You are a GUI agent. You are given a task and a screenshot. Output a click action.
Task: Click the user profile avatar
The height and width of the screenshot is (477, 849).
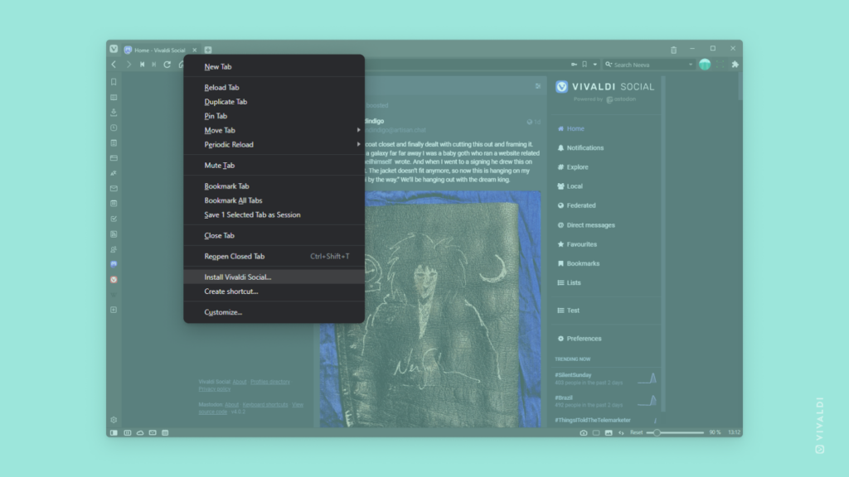coord(705,65)
